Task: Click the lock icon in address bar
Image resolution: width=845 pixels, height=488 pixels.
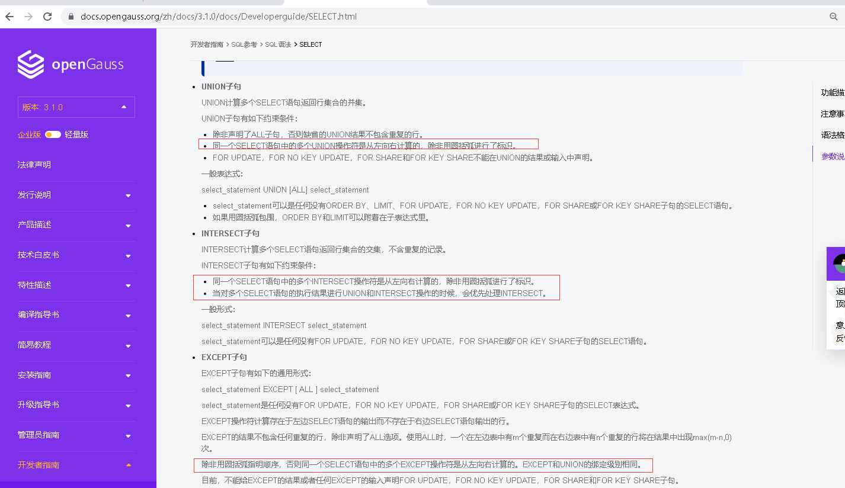Action: pos(71,17)
